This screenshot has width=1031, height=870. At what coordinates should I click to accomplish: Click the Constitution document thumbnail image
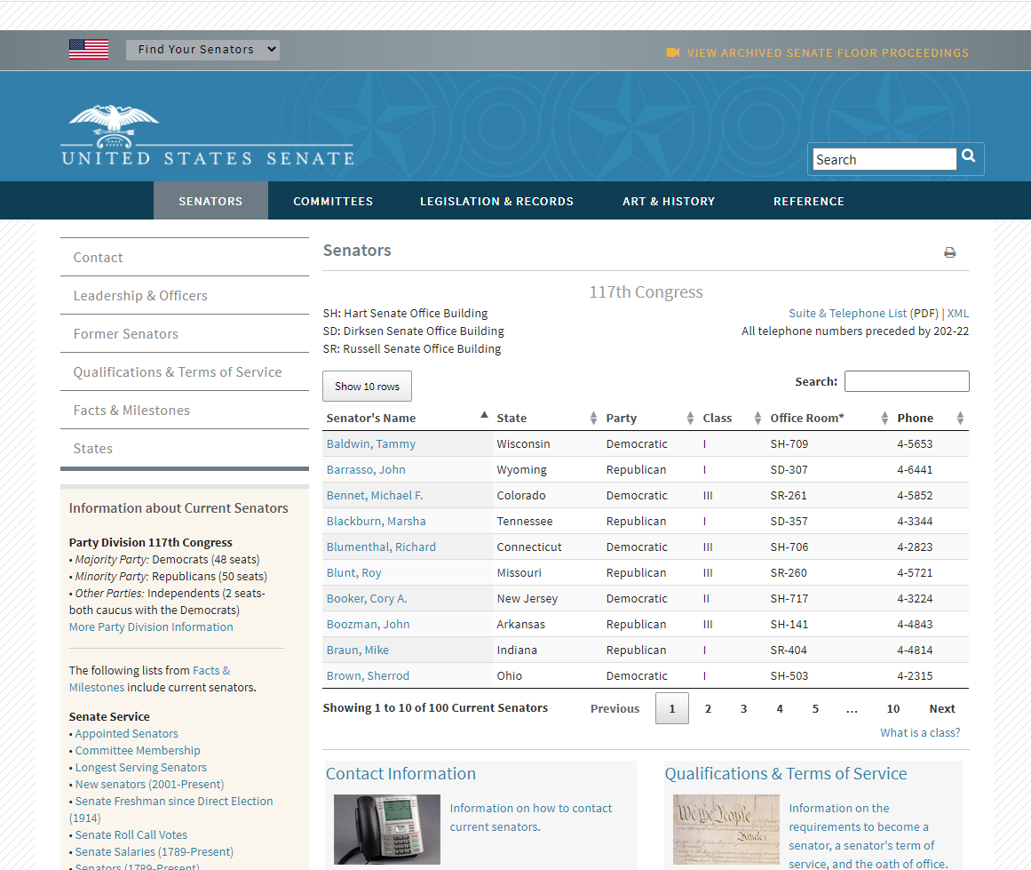click(726, 829)
